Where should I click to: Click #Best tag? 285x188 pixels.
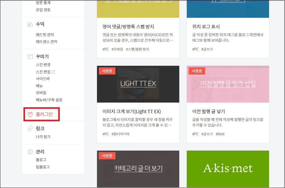pos(220,134)
